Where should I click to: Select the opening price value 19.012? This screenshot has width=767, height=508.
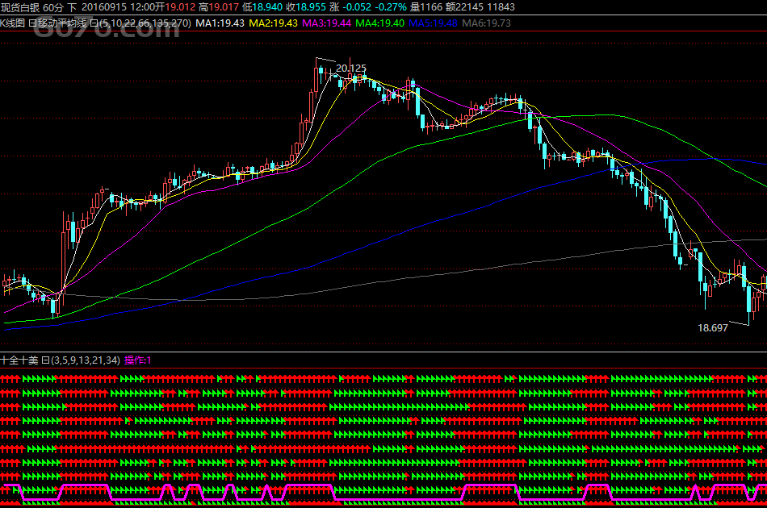coord(181,7)
